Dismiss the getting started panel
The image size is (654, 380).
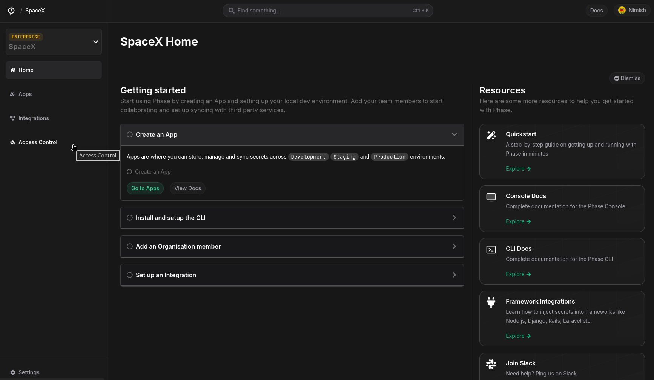(x=627, y=78)
